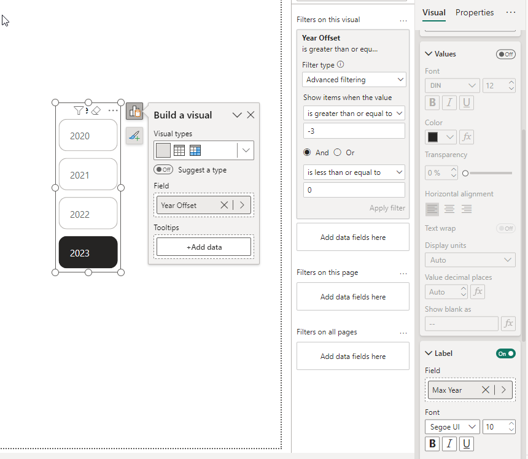Collapse the Label section
This screenshot has width=528, height=459.
429,353
